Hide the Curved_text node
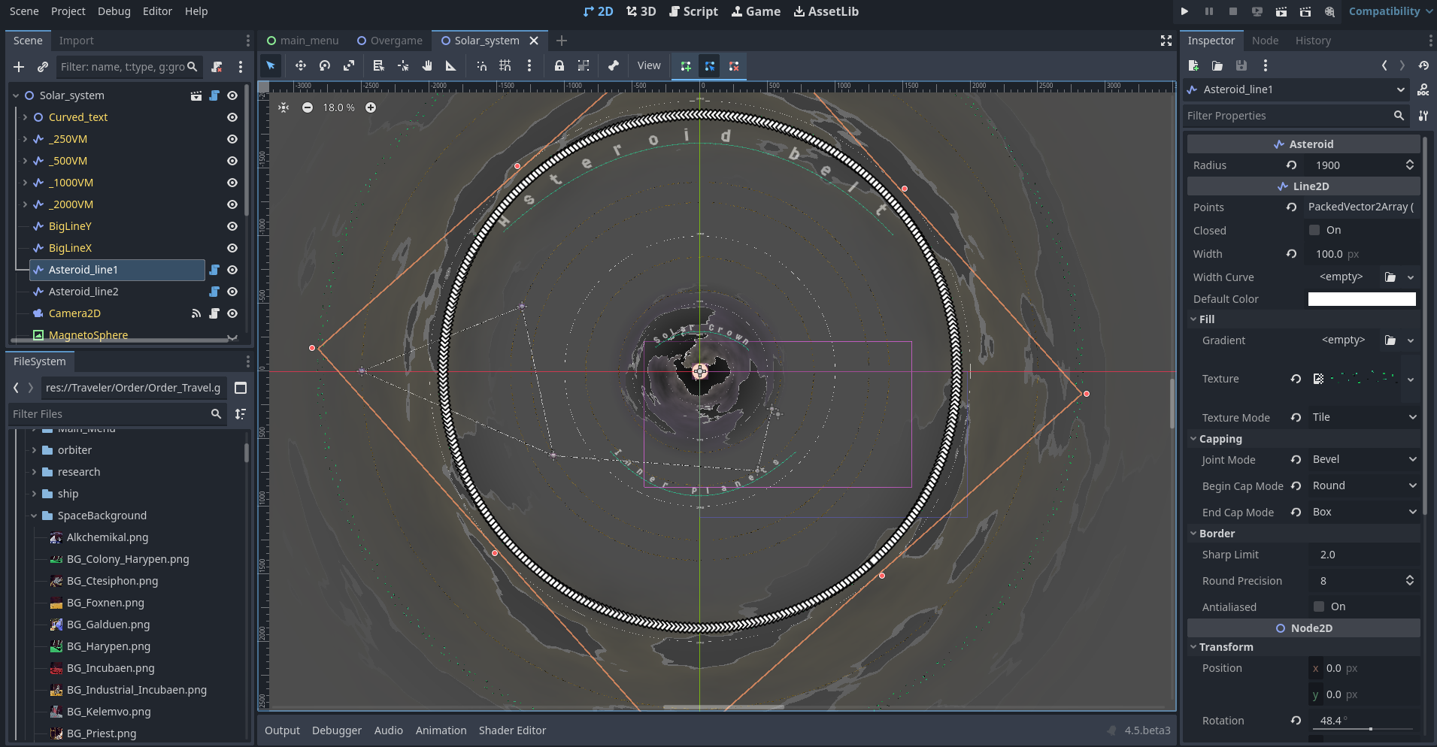Viewport: 1437px width, 747px height. tap(232, 117)
